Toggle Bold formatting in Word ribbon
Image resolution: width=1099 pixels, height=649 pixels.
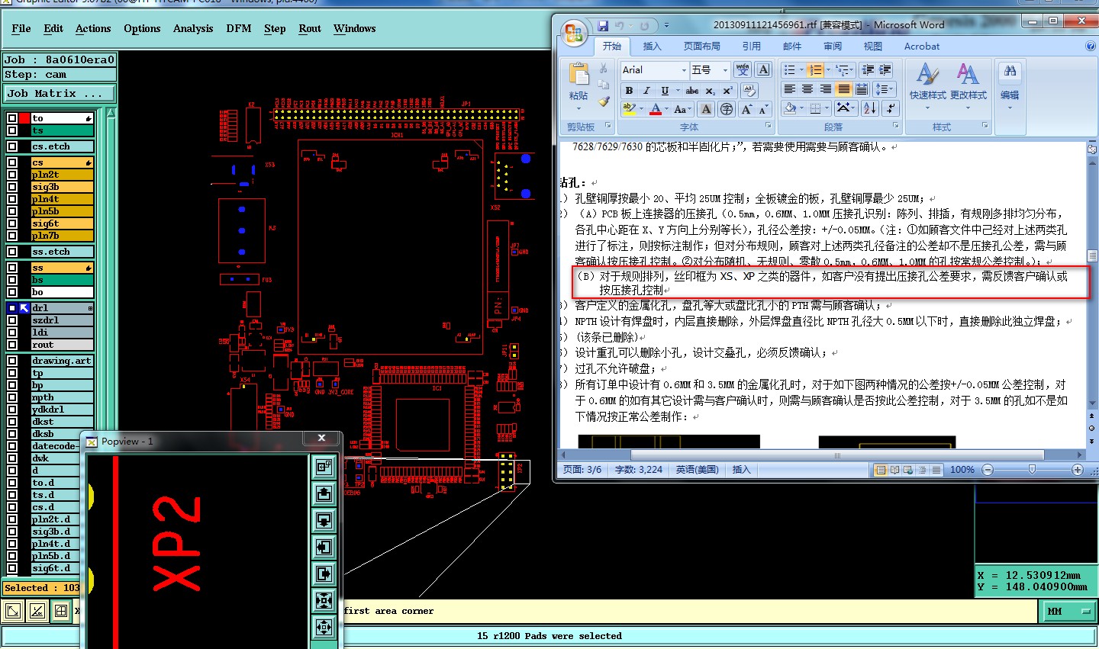[630, 91]
